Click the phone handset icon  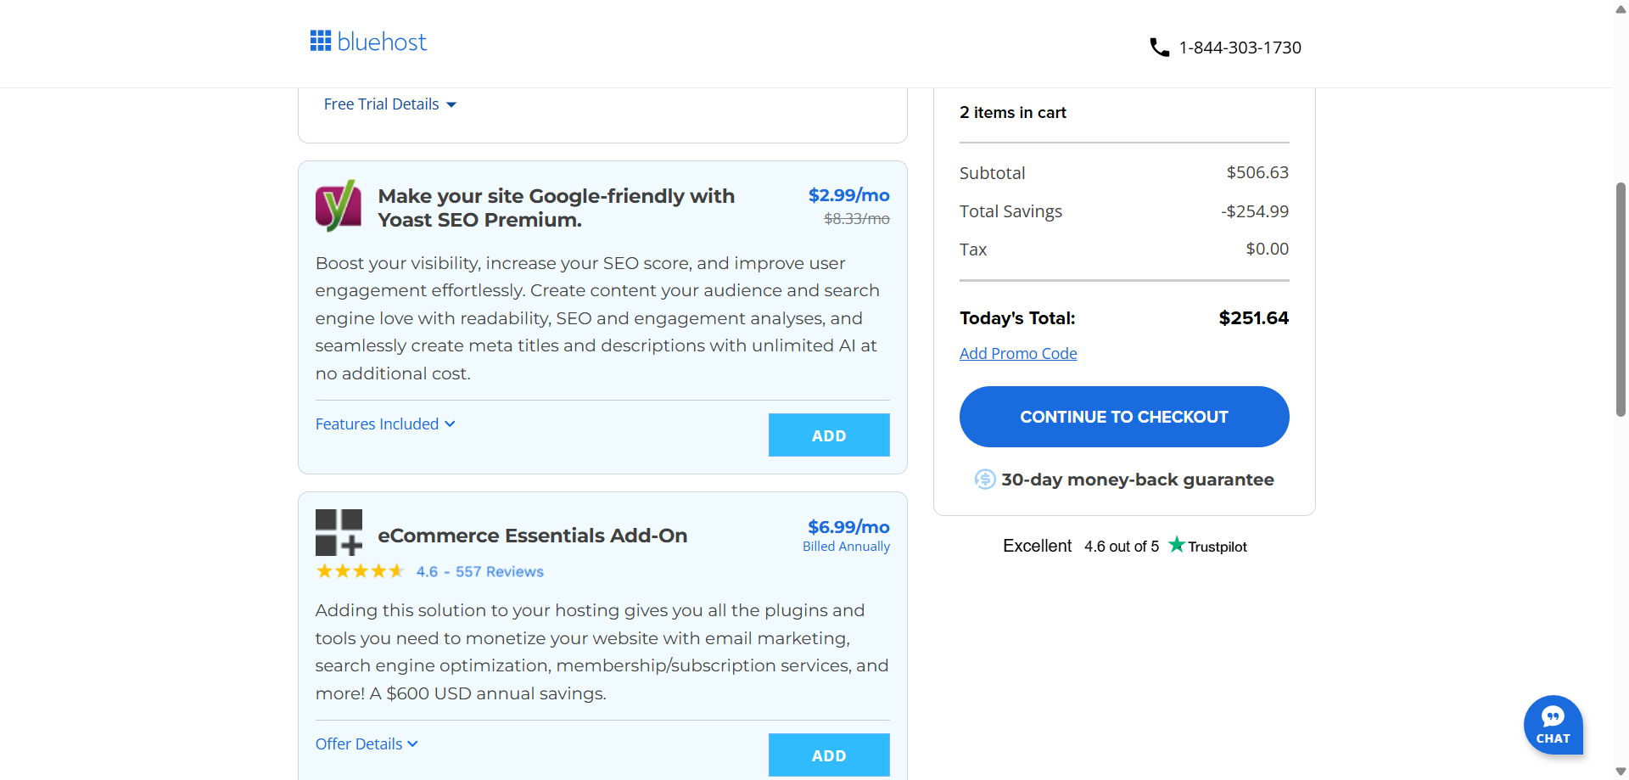(x=1159, y=48)
